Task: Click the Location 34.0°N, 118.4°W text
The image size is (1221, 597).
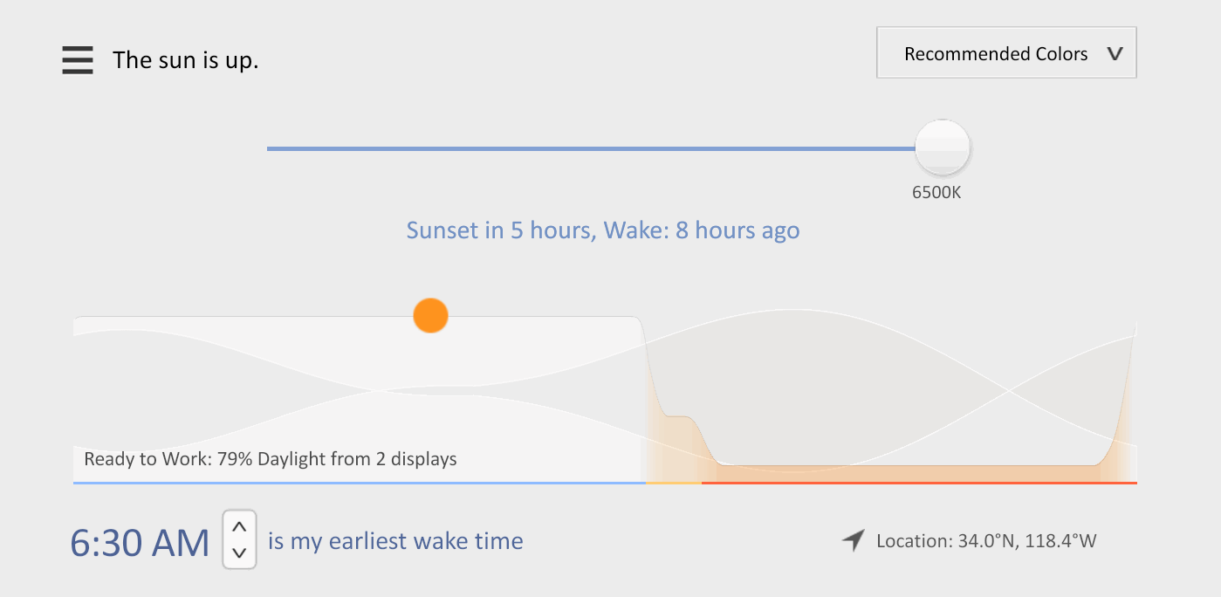Action: click(986, 541)
